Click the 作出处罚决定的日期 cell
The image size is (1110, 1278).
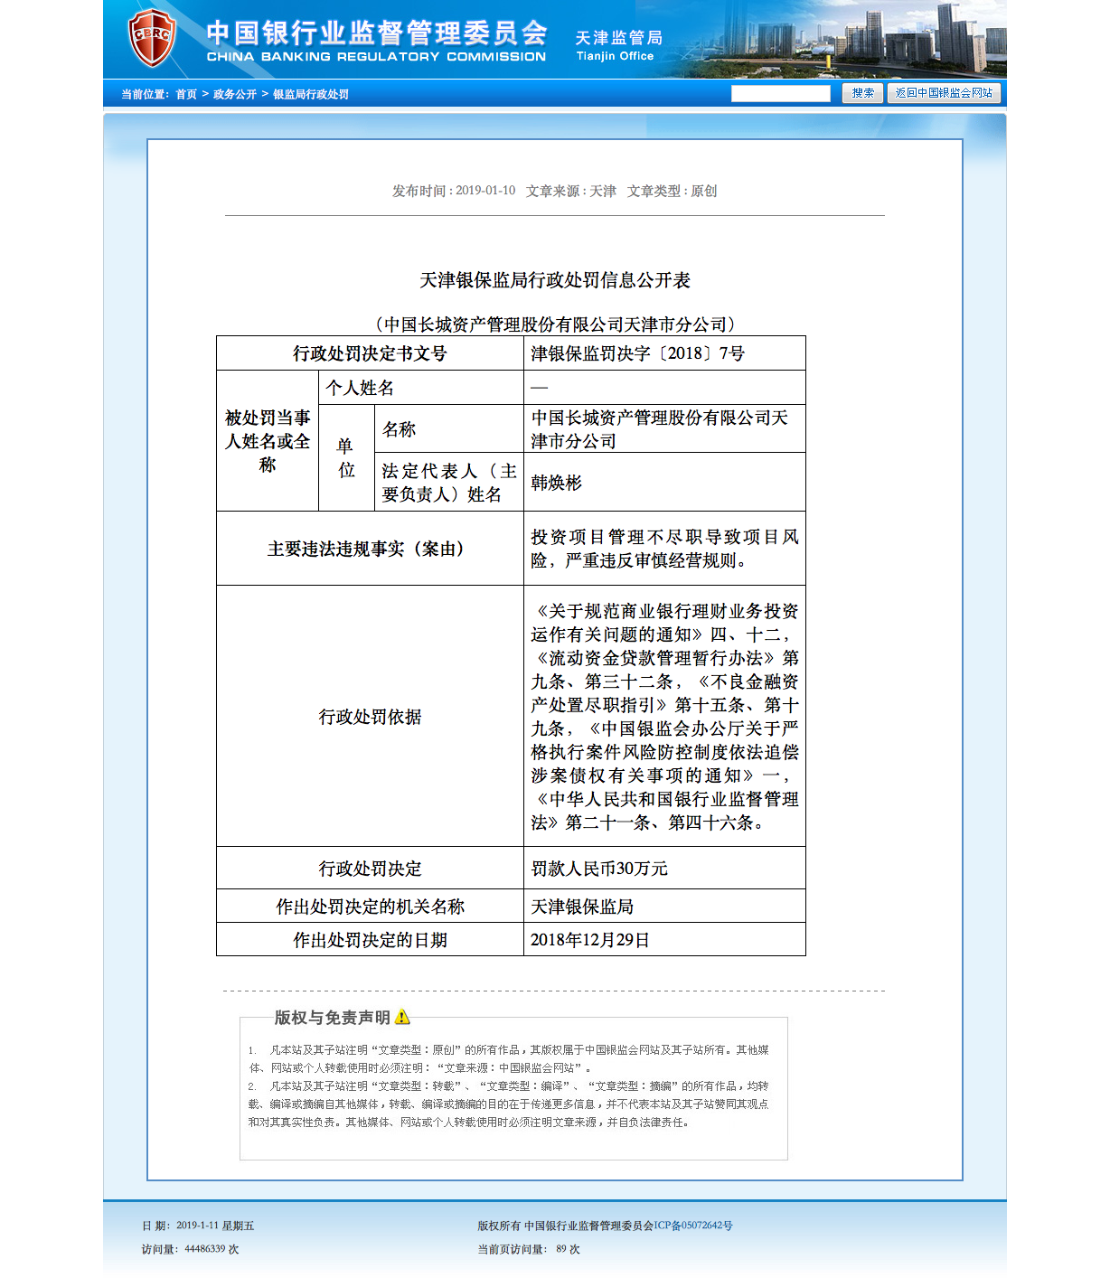[370, 940]
